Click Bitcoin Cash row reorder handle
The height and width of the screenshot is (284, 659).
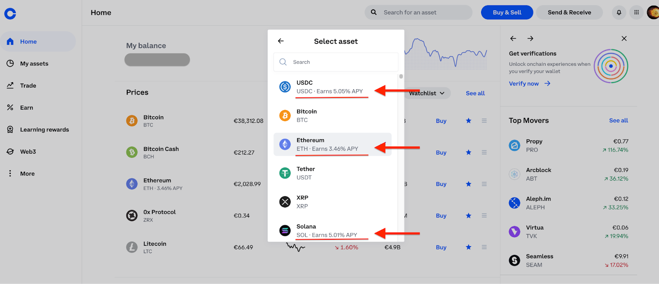click(484, 152)
